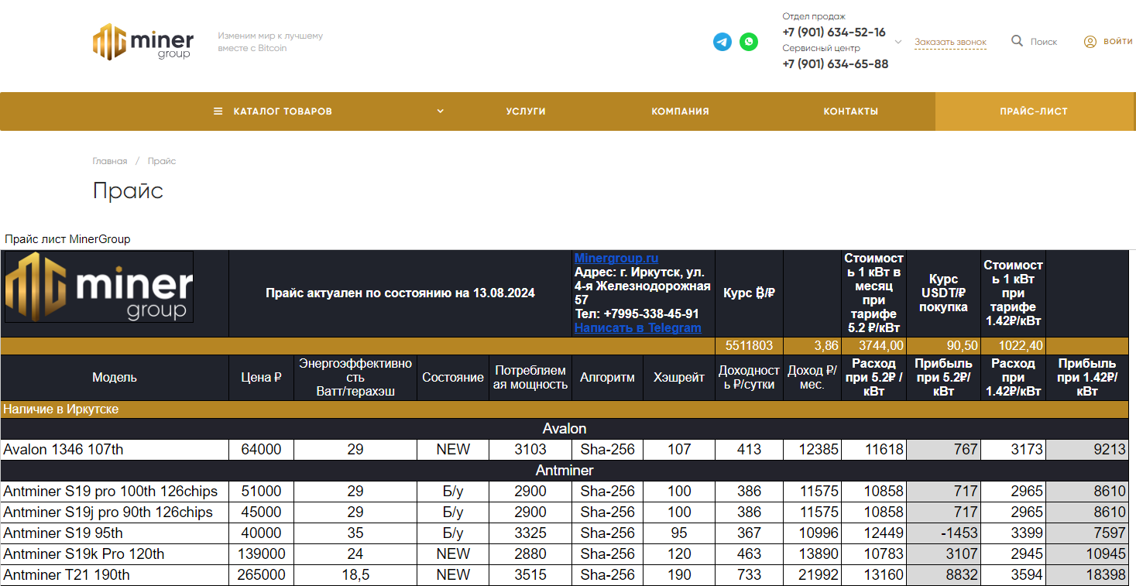
Task: Expand the phone numbers dropdown arrow
Action: click(898, 42)
